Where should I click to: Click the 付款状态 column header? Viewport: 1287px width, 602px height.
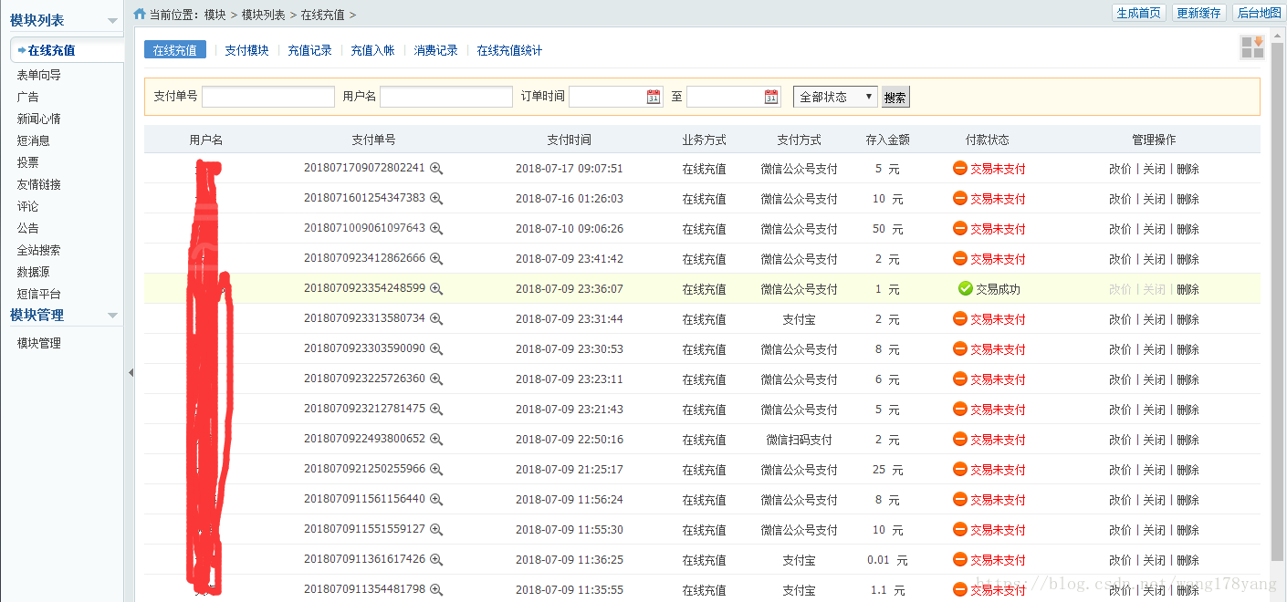coord(987,140)
